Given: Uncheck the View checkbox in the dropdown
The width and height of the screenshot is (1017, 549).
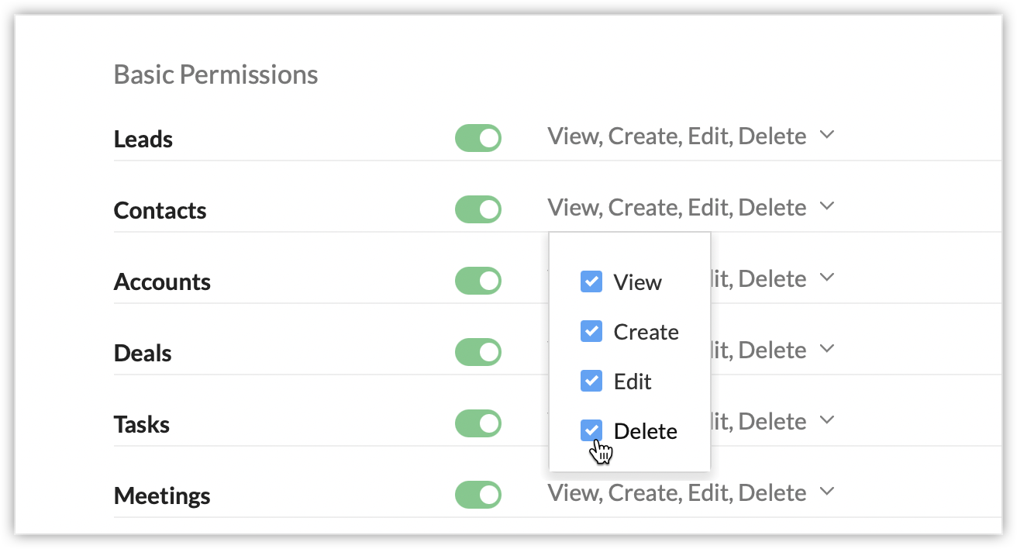Looking at the screenshot, I should [x=591, y=281].
